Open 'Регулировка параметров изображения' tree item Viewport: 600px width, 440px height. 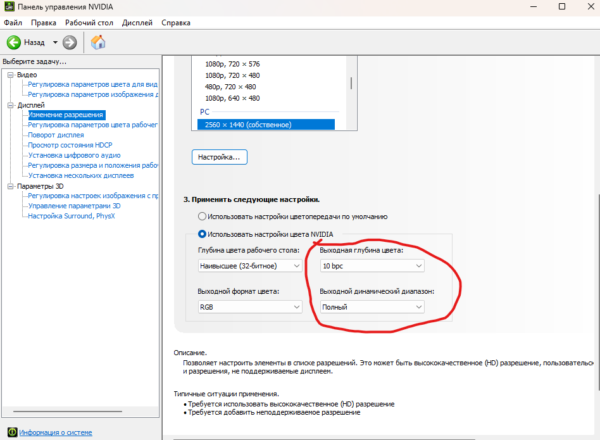tap(92, 94)
